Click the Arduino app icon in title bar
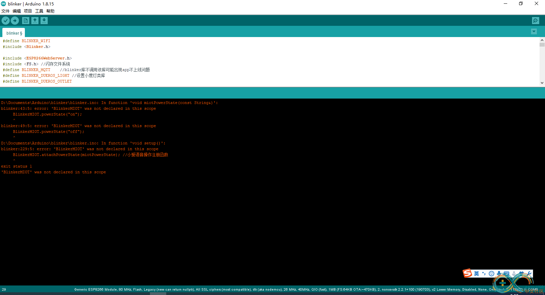 (x=3, y=4)
